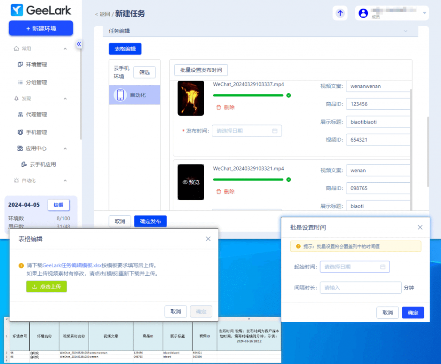The image size is (441, 364).
Task: Click the 确定发布 button
Action: [150, 221]
